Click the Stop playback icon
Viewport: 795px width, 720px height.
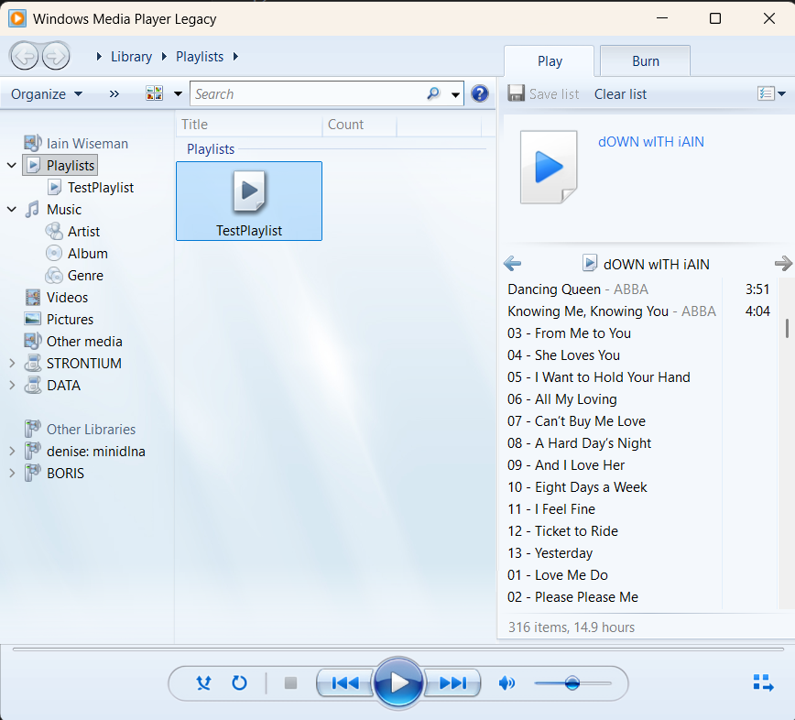pos(289,682)
